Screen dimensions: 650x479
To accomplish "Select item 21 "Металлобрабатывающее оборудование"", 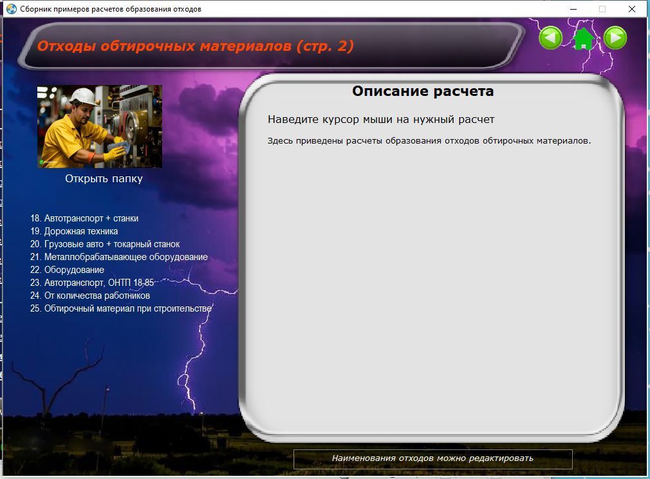I will coord(119,257).
